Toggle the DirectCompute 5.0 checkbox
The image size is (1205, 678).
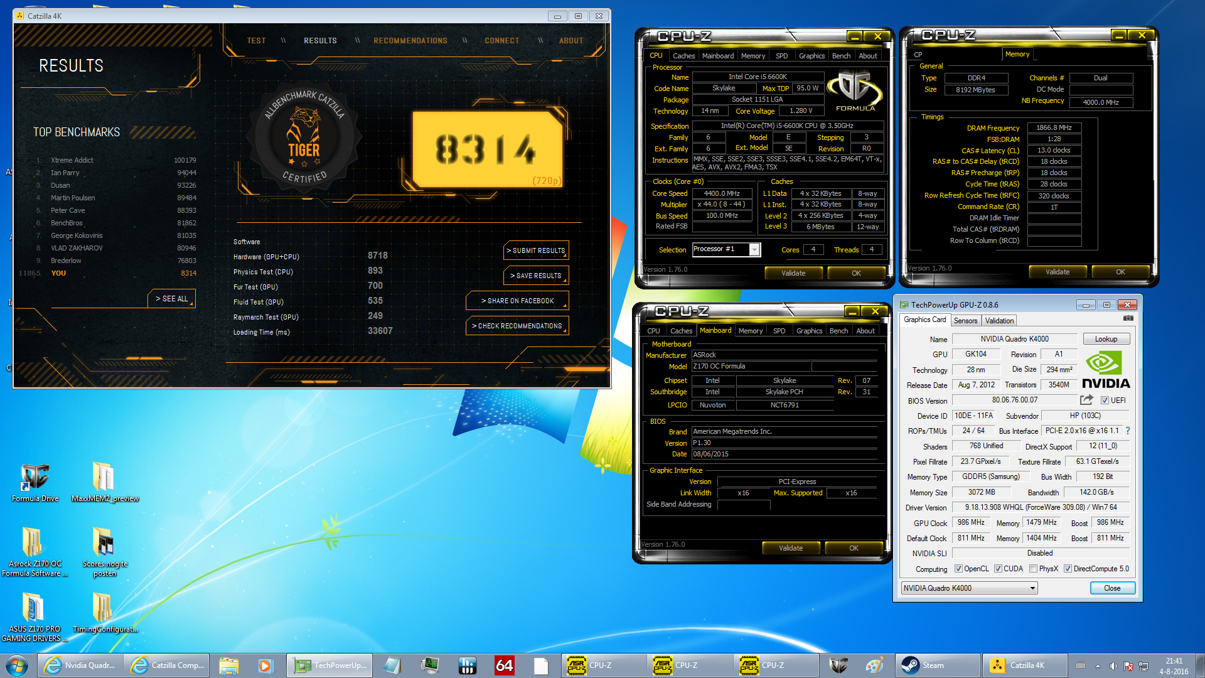(x=1068, y=569)
